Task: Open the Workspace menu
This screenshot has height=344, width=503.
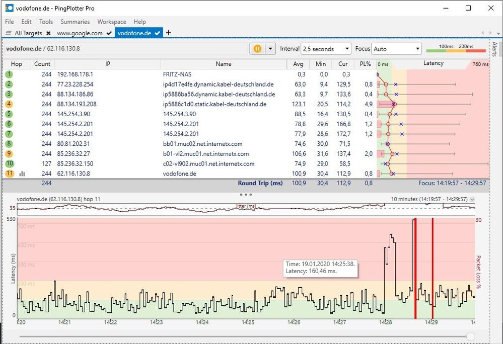Action: point(112,22)
